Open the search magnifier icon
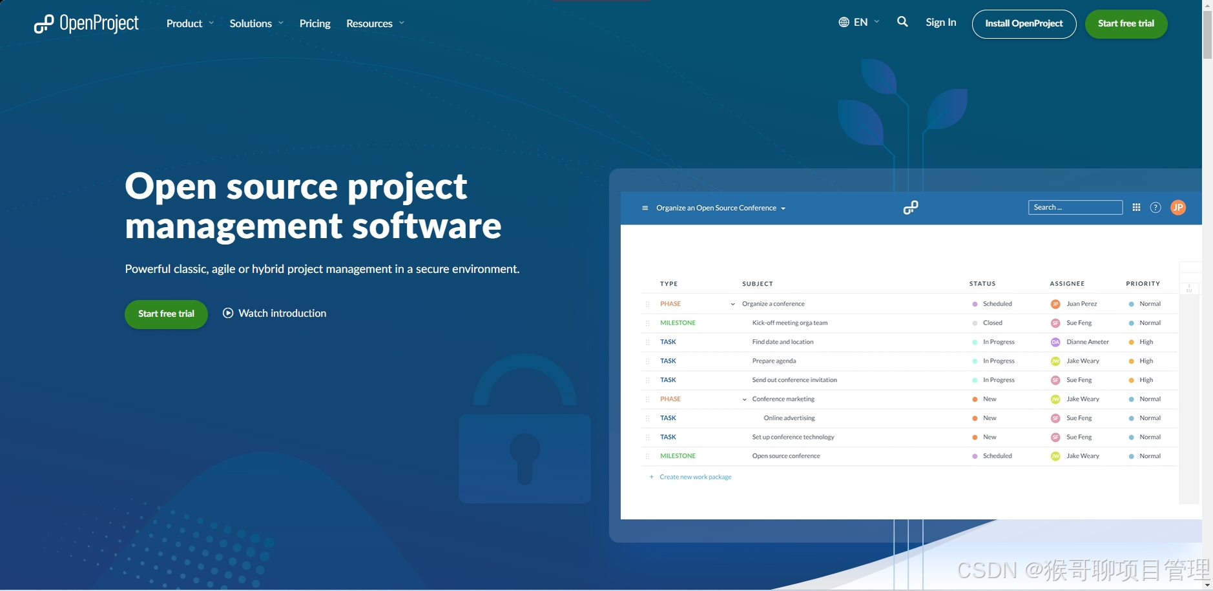The height and width of the screenshot is (591, 1213). click(902, 22)
